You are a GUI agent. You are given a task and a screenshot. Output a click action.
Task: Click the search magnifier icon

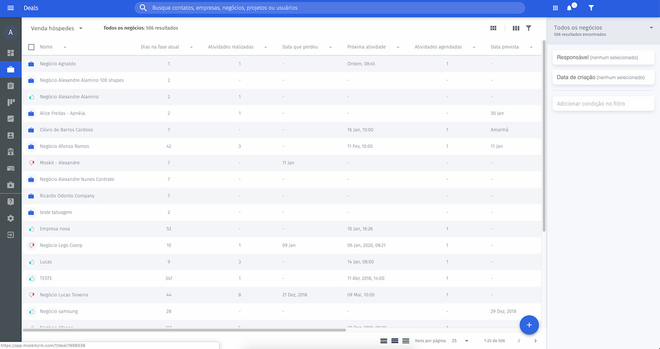point(144,8)
